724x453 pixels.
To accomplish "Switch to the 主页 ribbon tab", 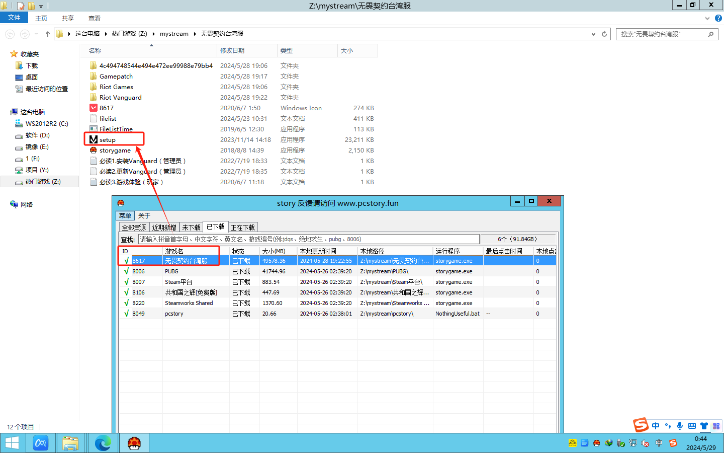I will 41,18.
